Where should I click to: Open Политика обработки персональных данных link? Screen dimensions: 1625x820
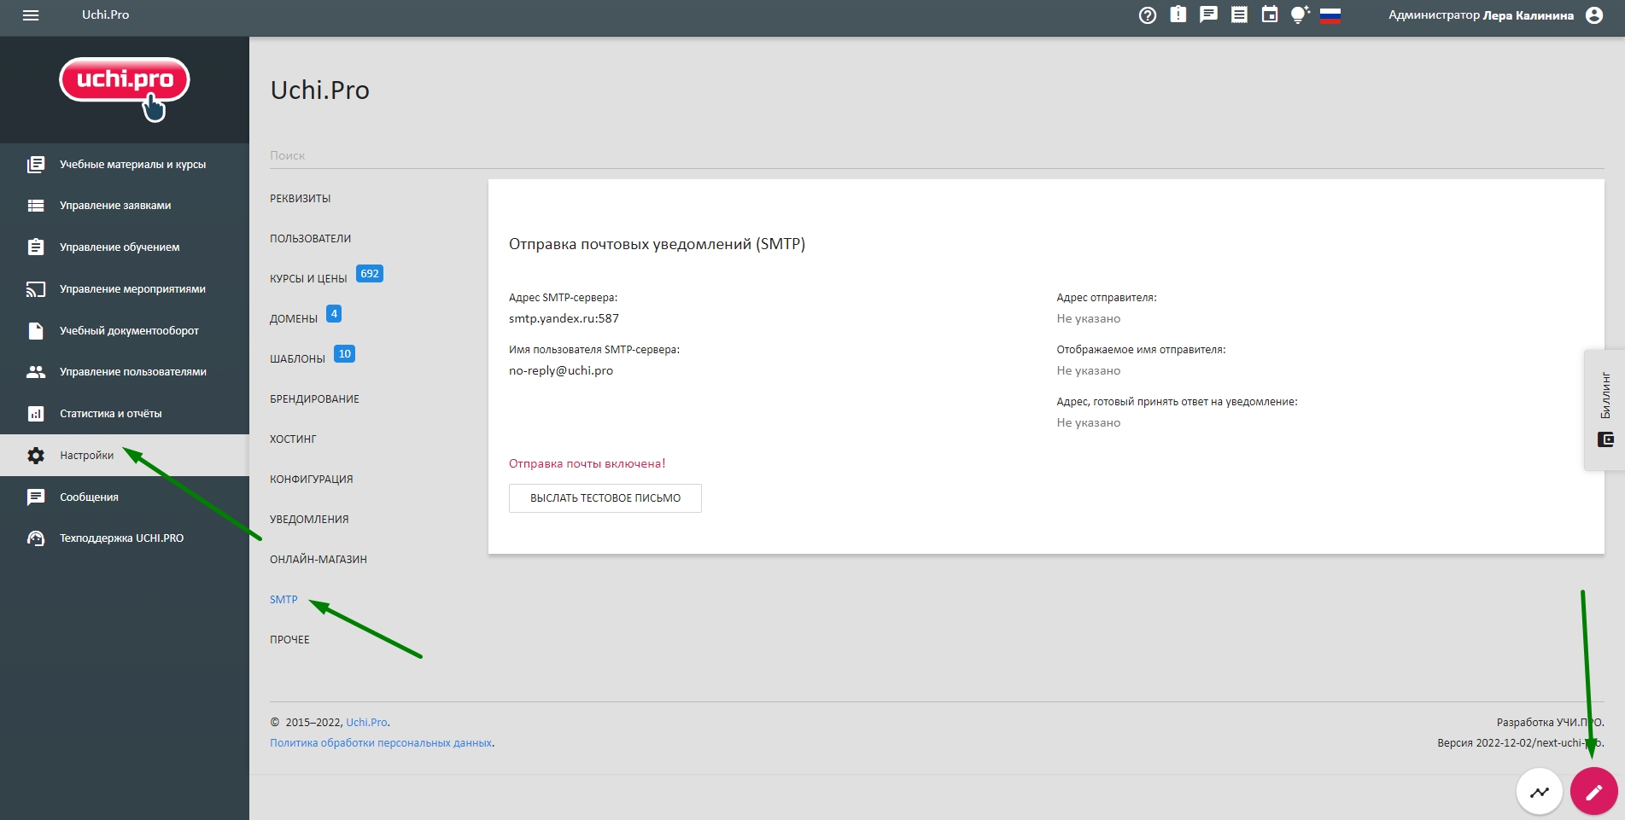click(x=381, y=743)
